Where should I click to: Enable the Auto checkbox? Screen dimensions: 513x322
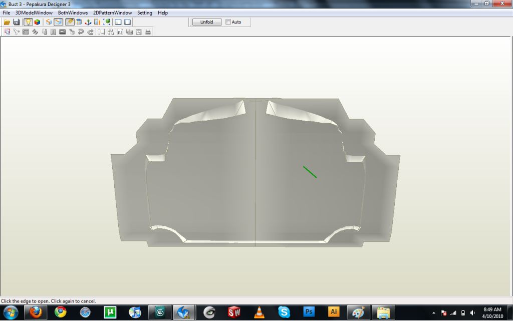[228, 22]
